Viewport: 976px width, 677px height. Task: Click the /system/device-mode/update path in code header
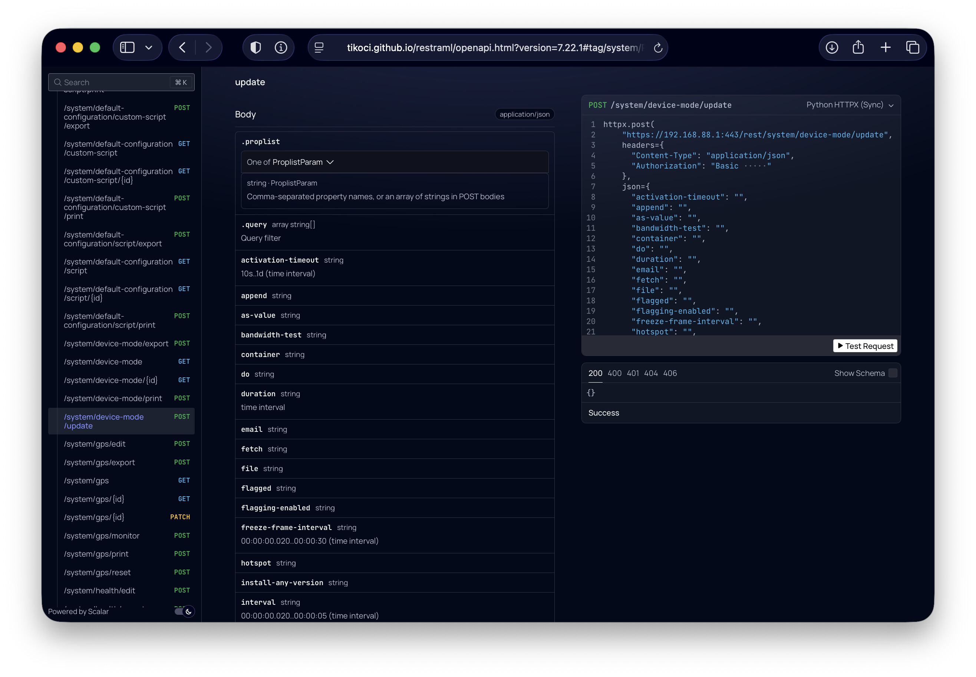[x=671, y=105]
